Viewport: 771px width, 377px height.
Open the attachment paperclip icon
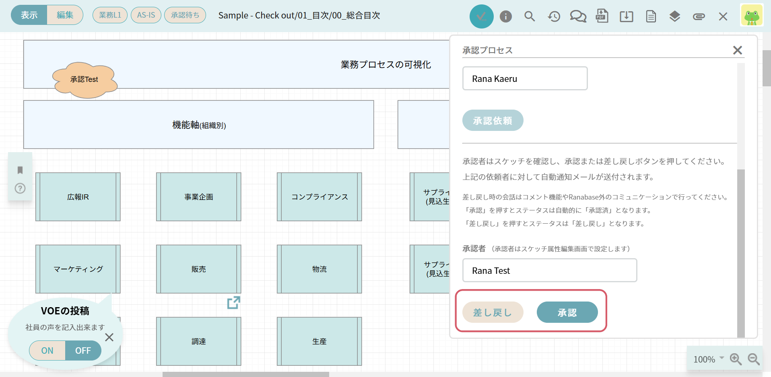pos(699,16)
